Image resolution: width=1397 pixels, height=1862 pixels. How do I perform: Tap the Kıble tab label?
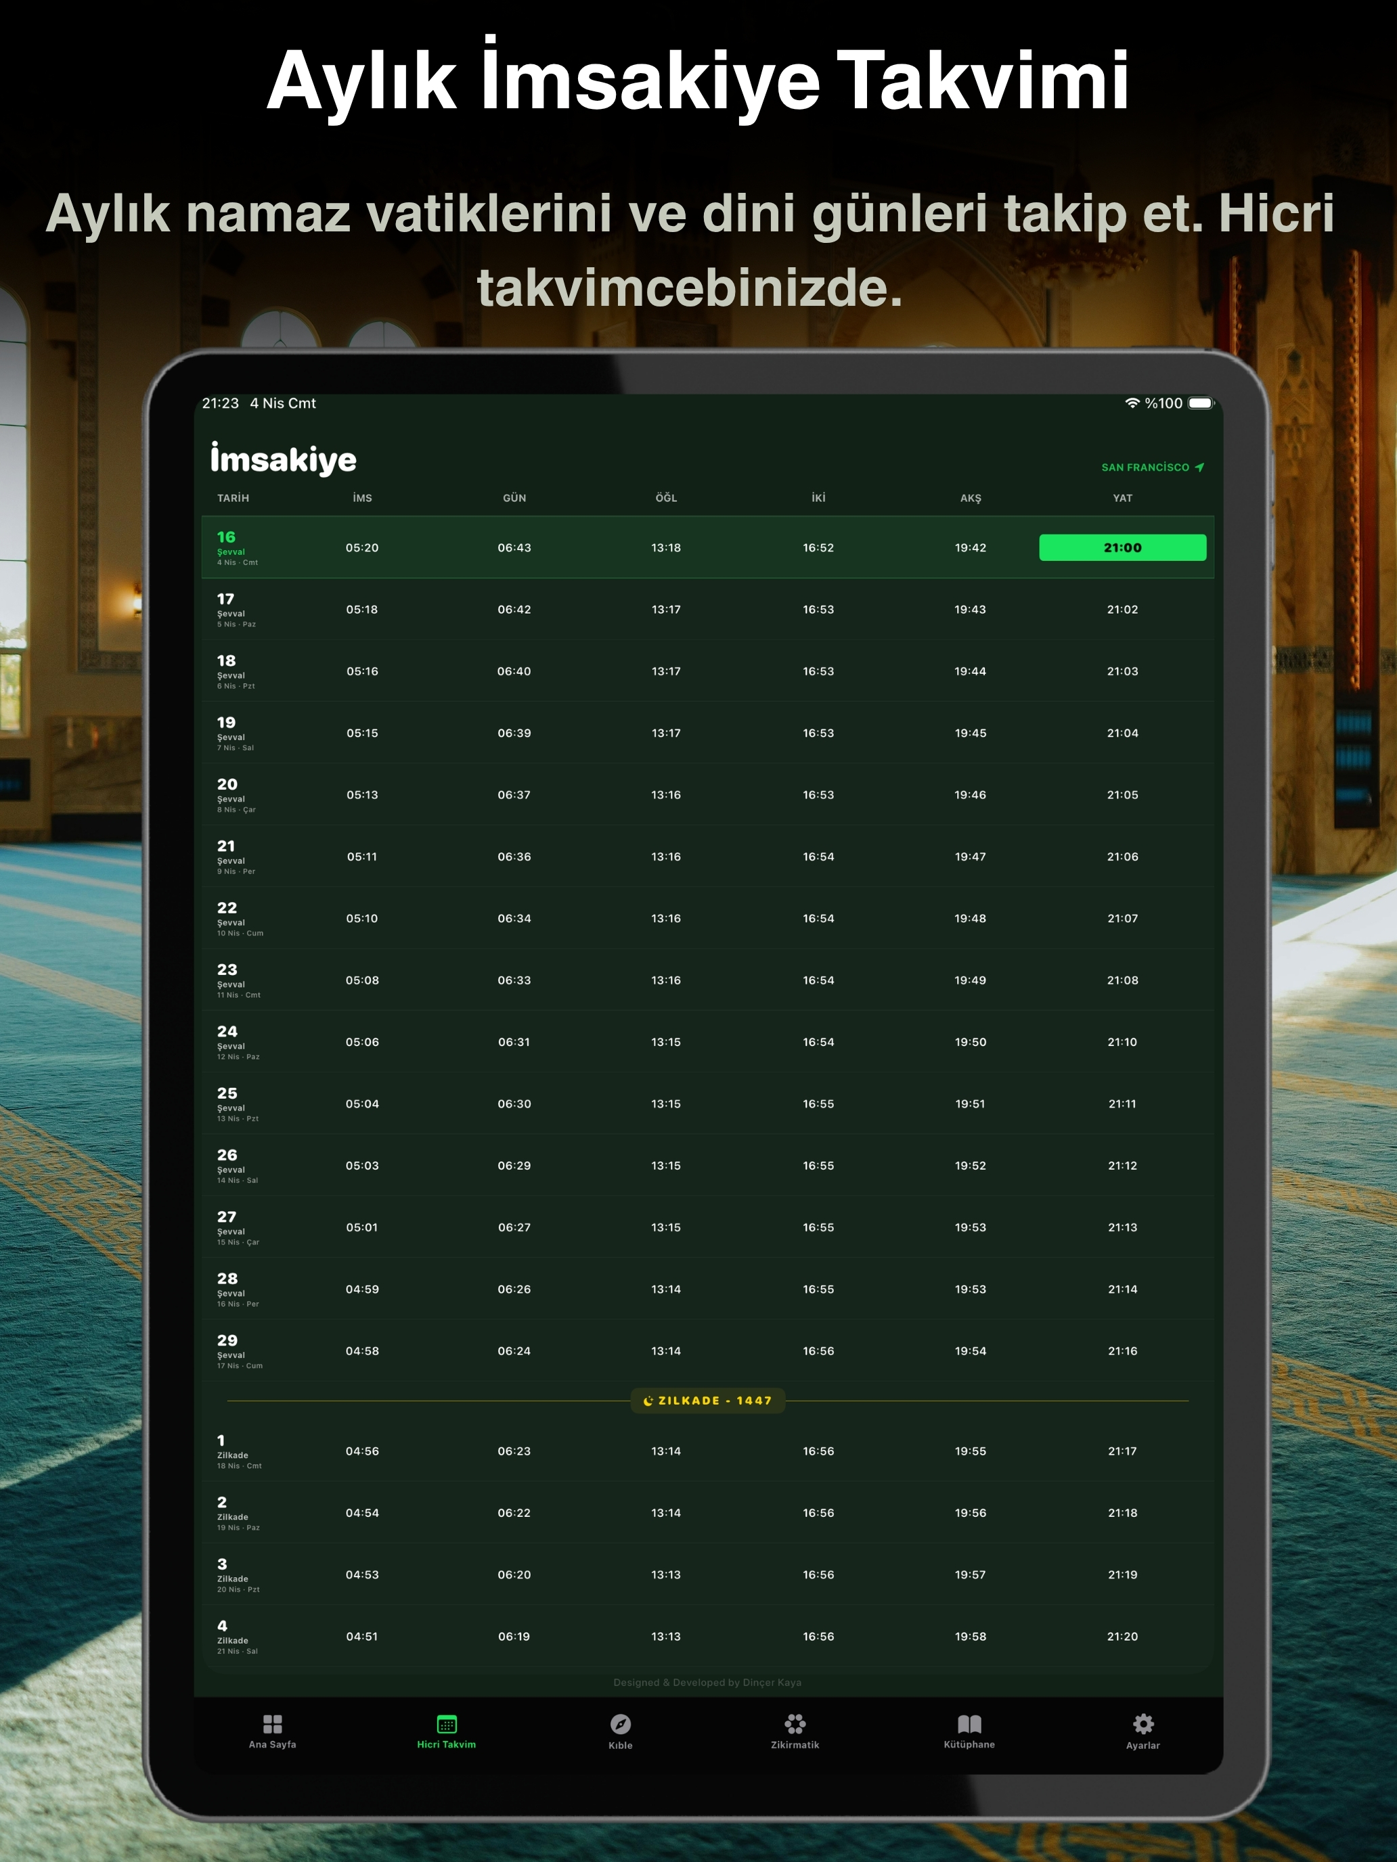click(621, 1745)
